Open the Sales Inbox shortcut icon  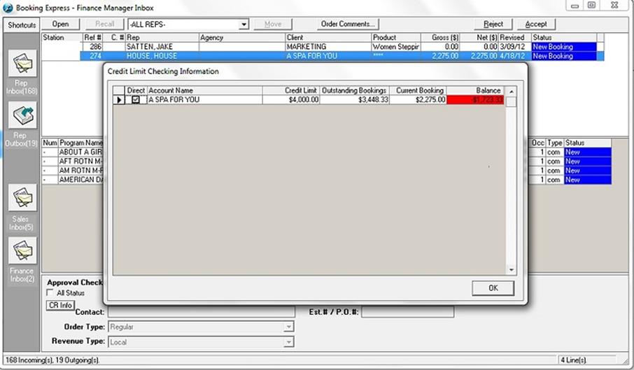click(x=21, y=199)
